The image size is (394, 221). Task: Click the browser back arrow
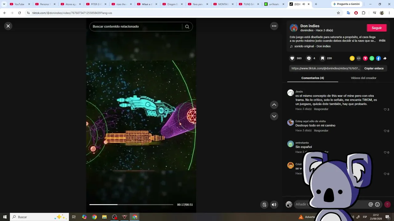click(x=5, y=13)
